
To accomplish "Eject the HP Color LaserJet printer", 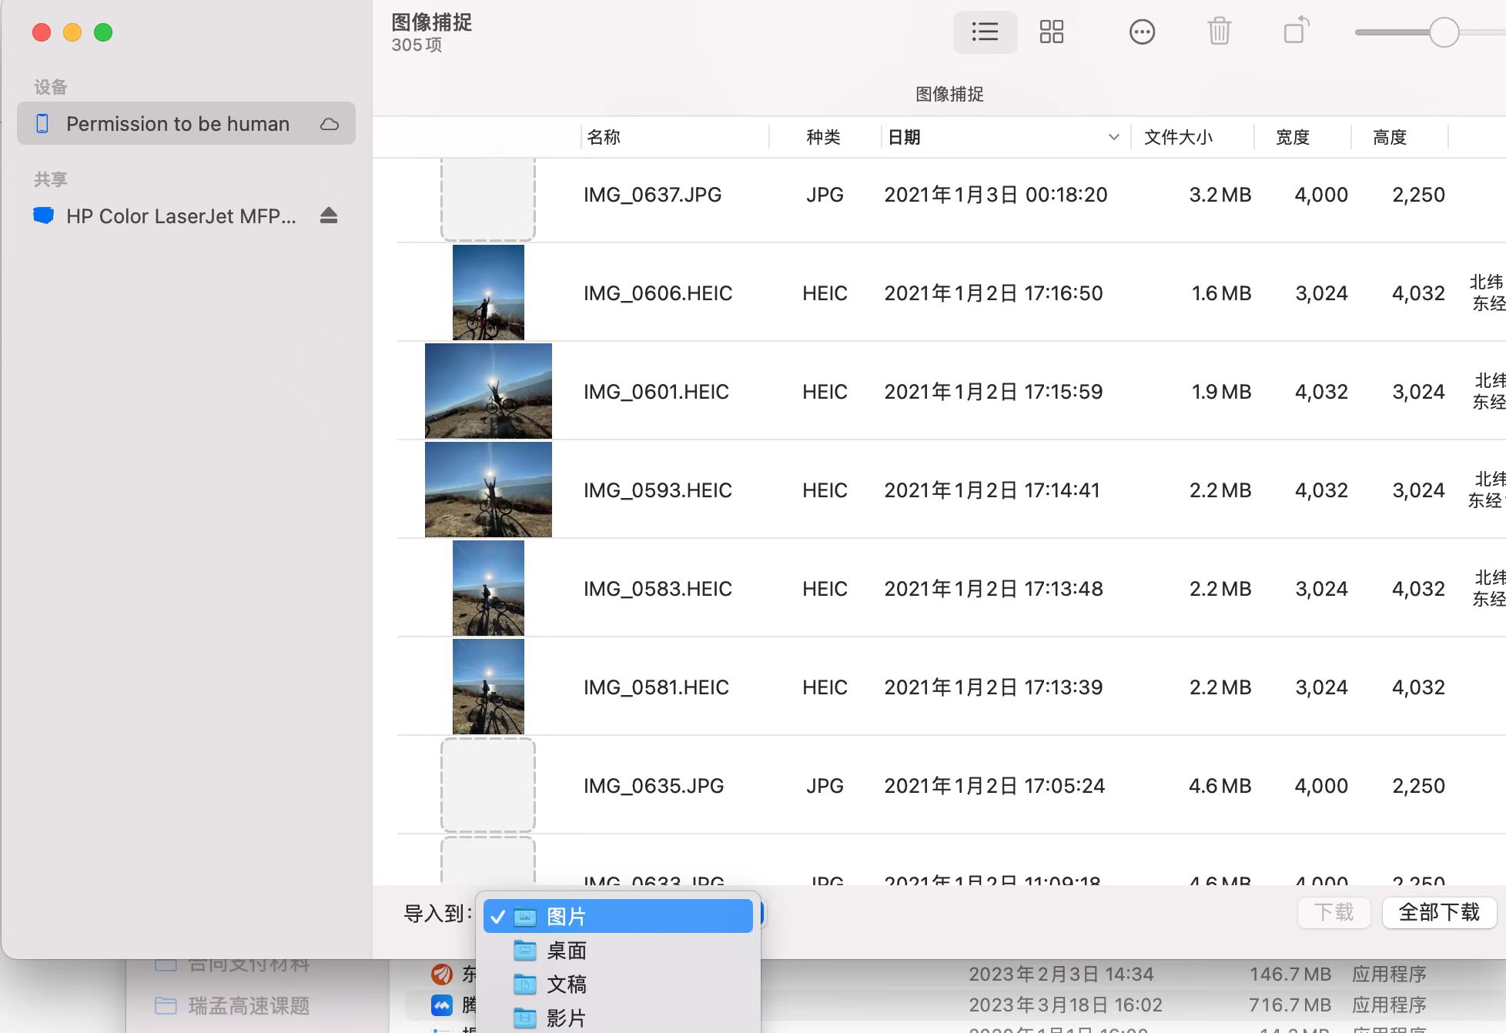I will 329,216.
